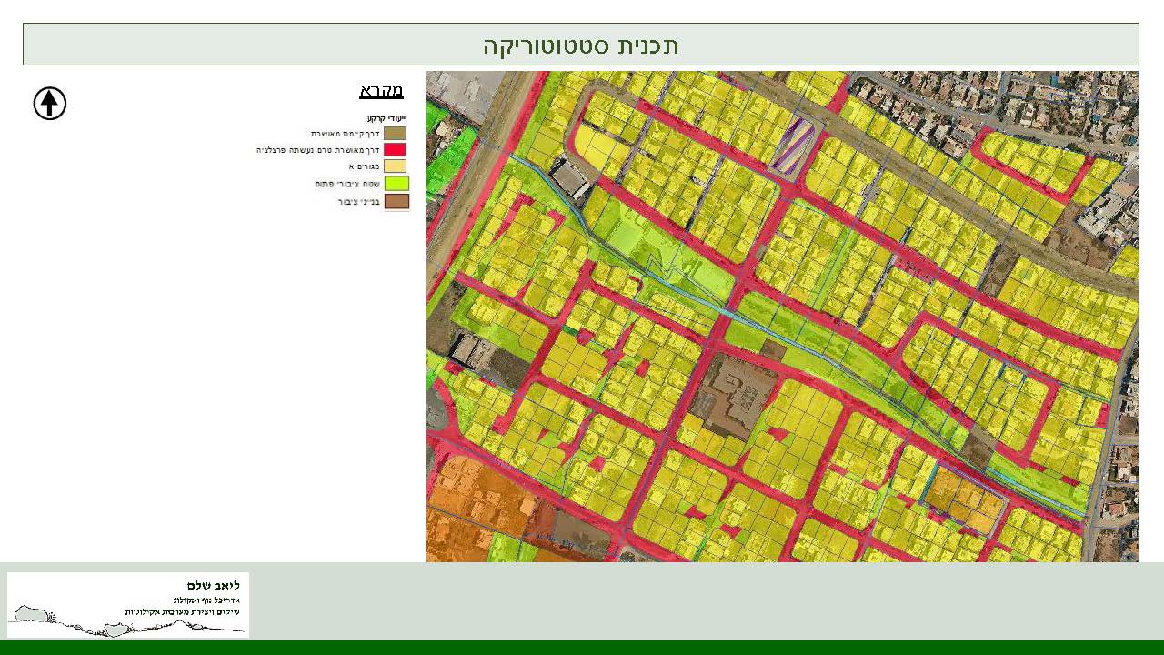
Task: Click the slide title תכנית סטטוטוריקה
Action: 580,45
